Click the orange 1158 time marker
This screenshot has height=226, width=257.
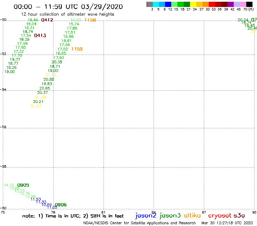pos(90,20)
